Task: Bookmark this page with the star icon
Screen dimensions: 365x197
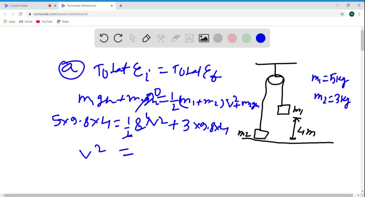Action: 342,14
